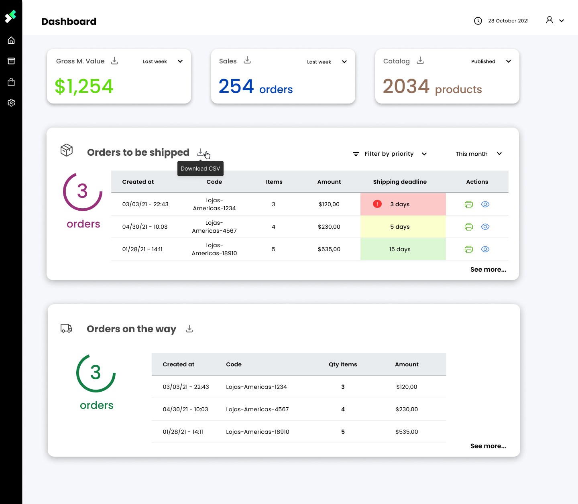
Task: View details of order Lojas-Americas-18910
Action: pyautogui.click(x=485, y=249)
